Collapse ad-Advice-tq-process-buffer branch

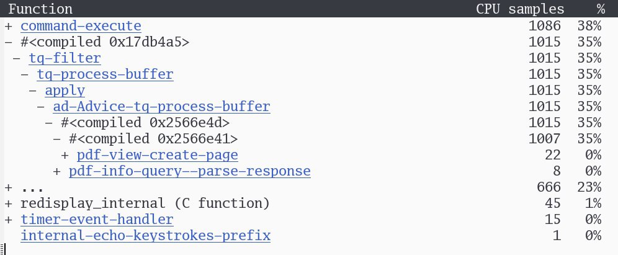(41, 107)
